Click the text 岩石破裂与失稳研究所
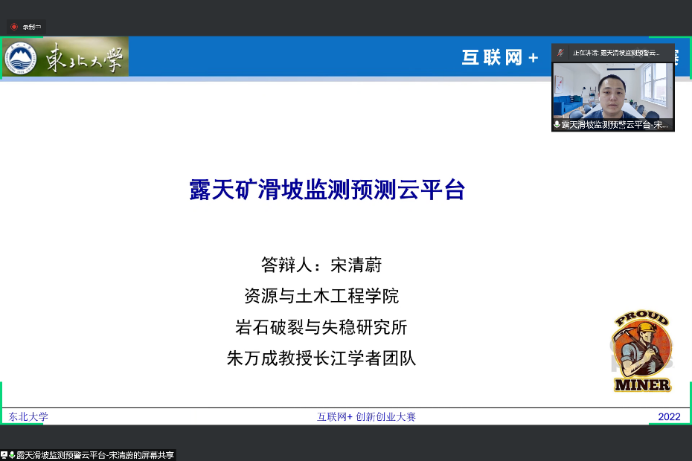Screen dimensions: 692x461 tap(321, 327)
